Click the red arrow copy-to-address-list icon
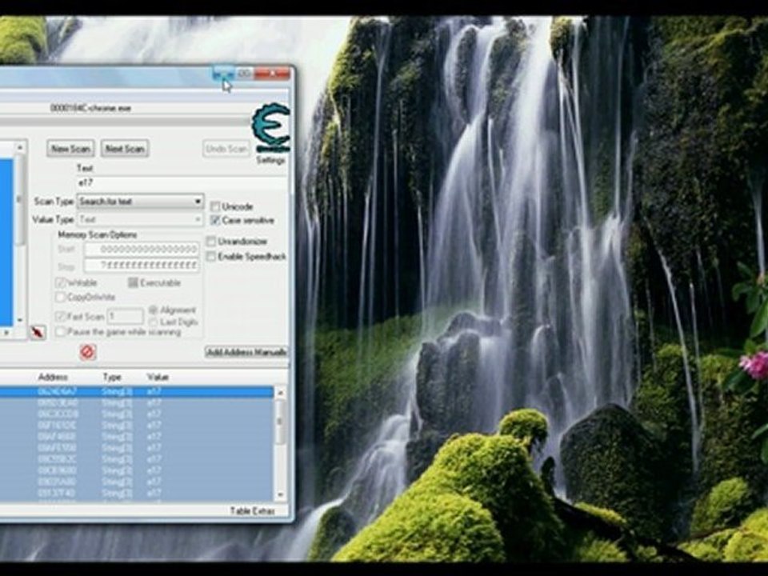Screen dimensions: 768x576 (38, 332)
